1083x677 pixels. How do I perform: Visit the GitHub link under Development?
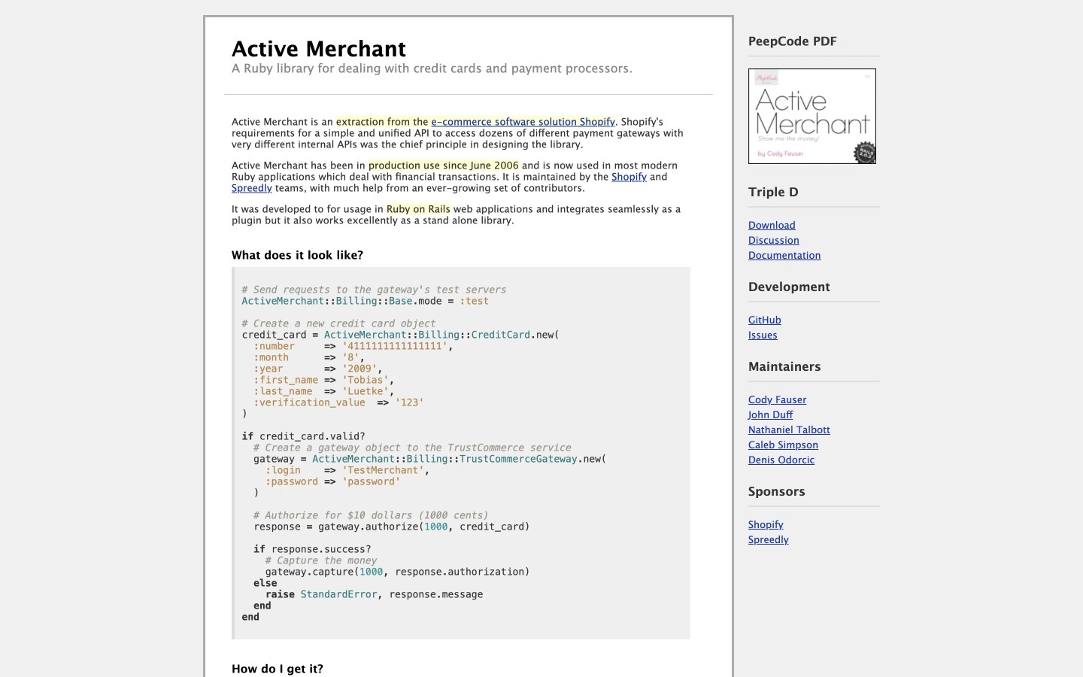[764, 320]
